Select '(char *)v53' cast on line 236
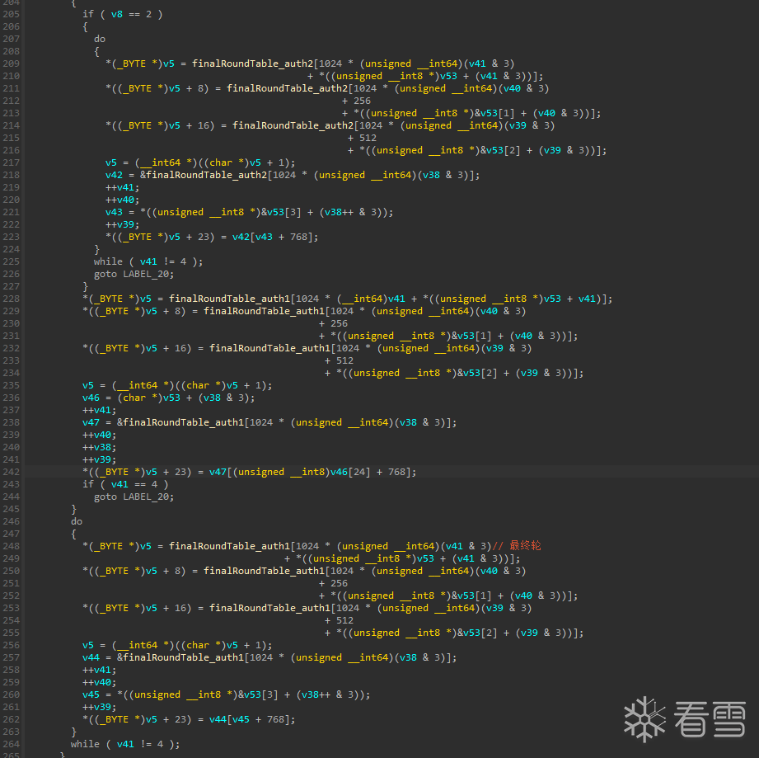 [148, 398]
